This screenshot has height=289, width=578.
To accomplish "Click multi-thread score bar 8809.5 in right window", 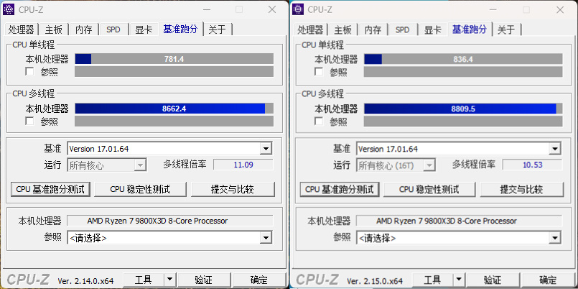I will tap(463, 108).
